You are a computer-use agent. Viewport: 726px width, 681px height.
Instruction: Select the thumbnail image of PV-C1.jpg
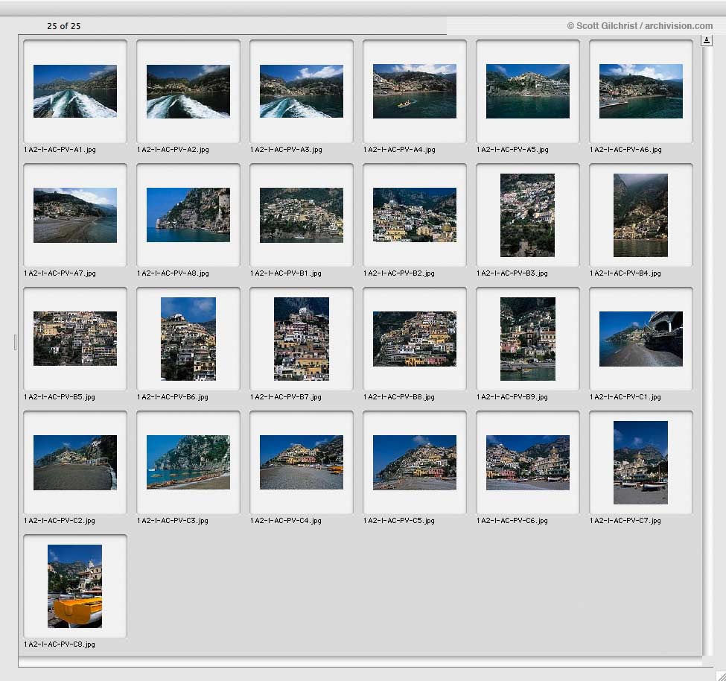point(641,339)
